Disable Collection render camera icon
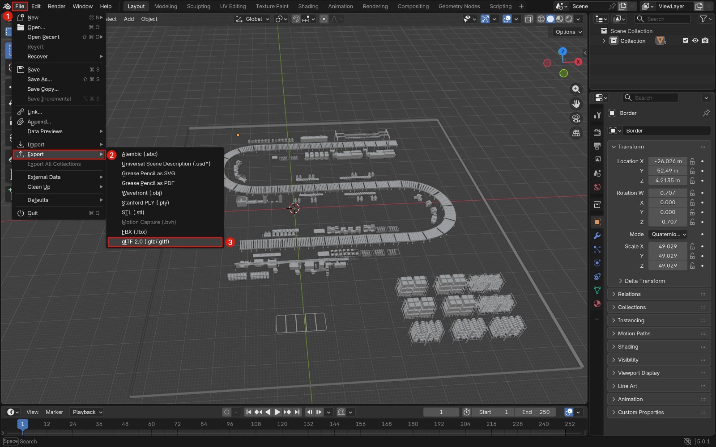The height and width of the screenshot is (447, 716). click(x=705, y=41)
